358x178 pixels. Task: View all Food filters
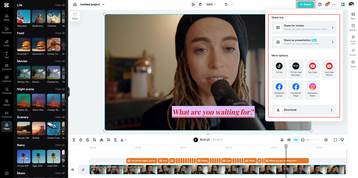pos(60,33)
